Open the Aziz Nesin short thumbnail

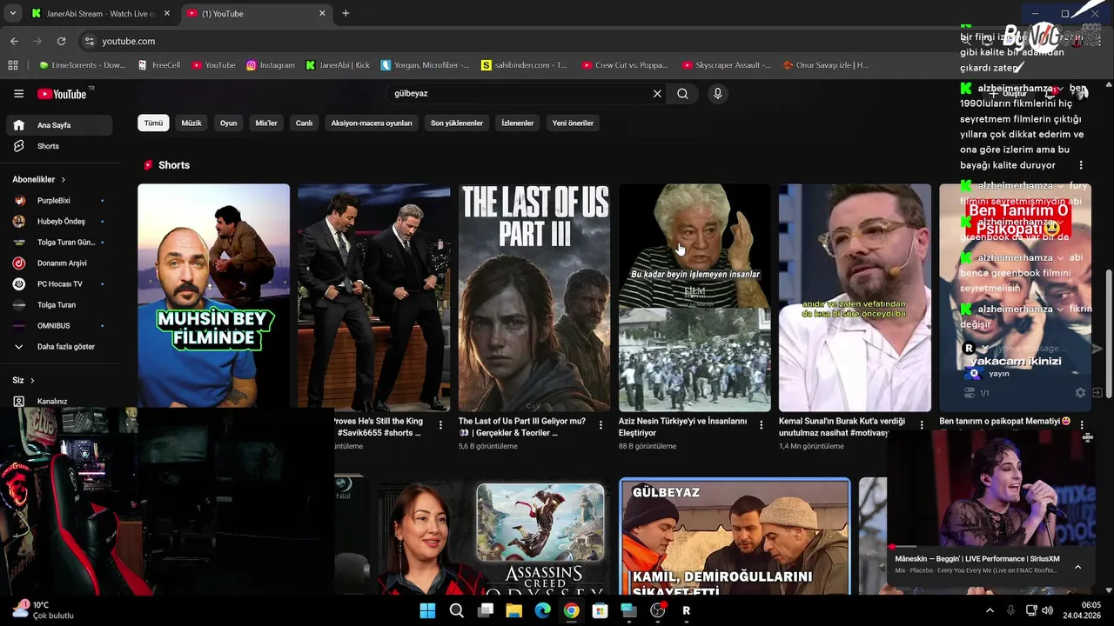(695, 296)
